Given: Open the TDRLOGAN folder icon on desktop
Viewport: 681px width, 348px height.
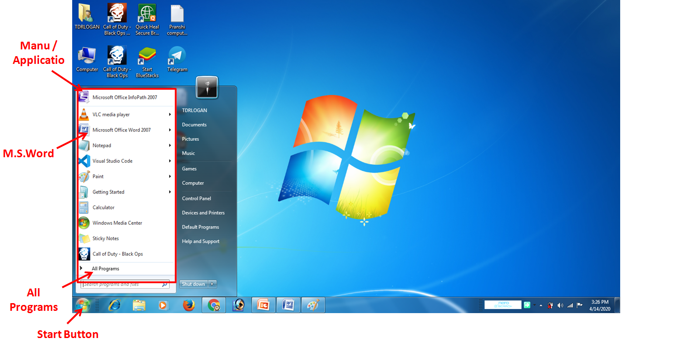Looking at the screenshot, I should pos(87,16).
